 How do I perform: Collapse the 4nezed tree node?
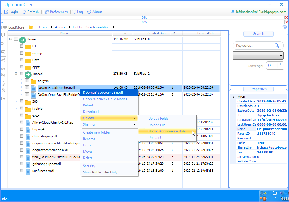coord(16,74)
